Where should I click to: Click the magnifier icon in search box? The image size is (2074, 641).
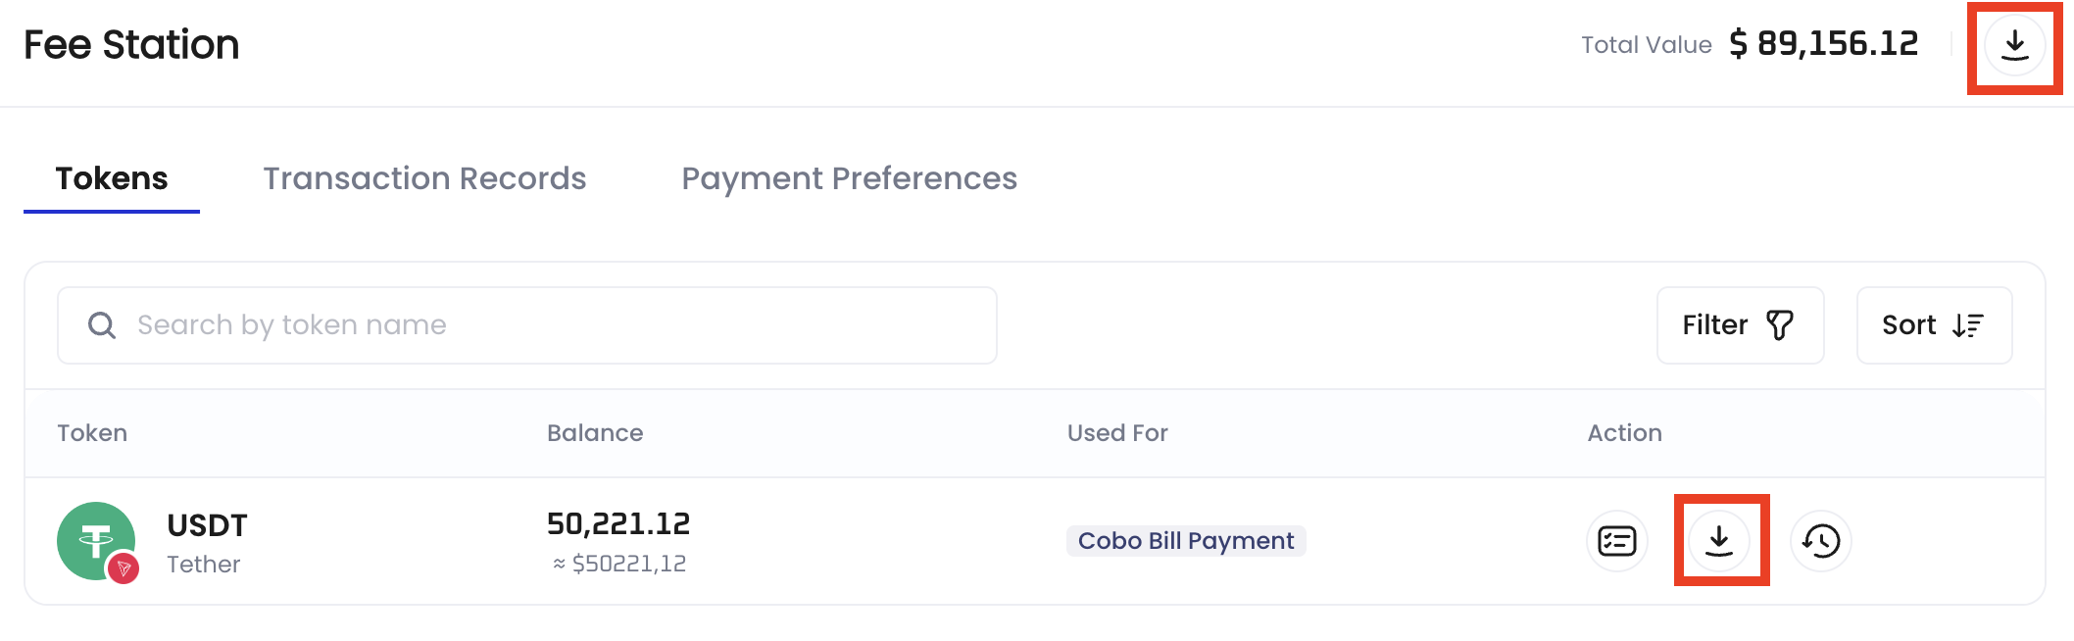tap(102, 325)
